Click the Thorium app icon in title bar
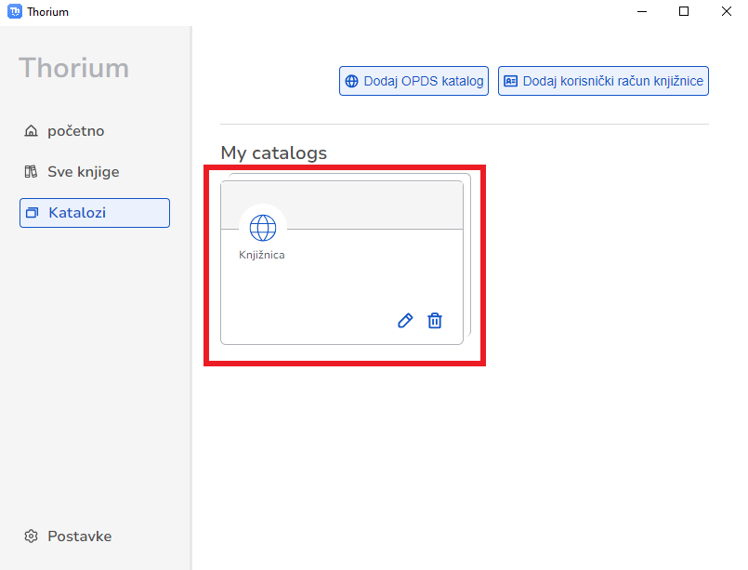 coord(14,12)
